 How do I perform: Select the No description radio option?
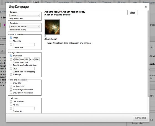(11, 86)
